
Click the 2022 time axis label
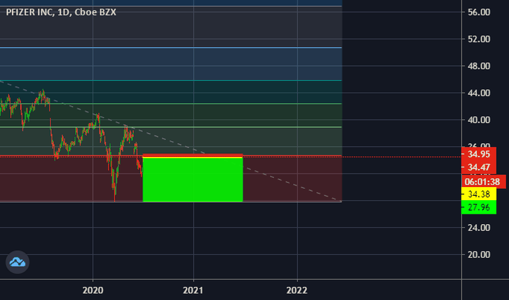297,290
